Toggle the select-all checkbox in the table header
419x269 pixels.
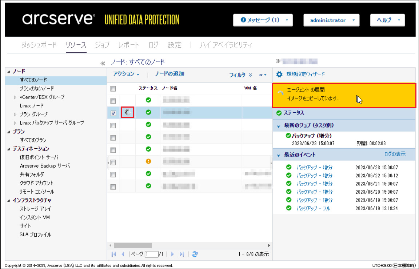pyautogui.click(x=113, y=88)
